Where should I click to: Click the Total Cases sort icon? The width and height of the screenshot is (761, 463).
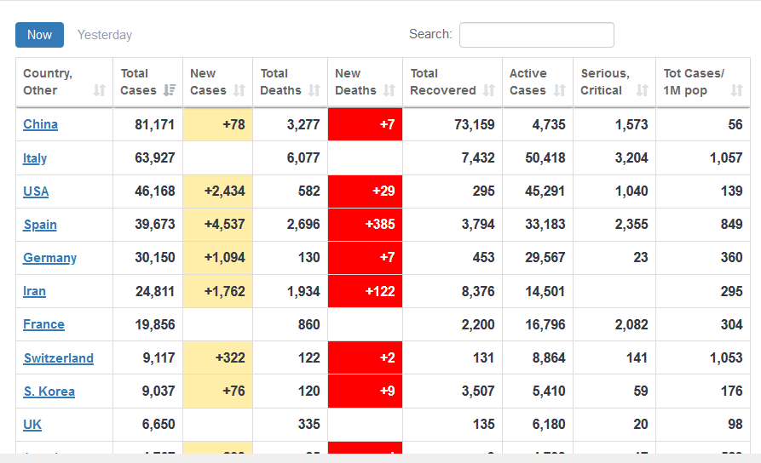point(170,90)
